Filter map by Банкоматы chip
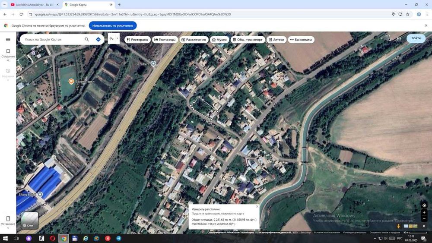The height and width of the screenshot is (243, 432). tap(301, 40)
